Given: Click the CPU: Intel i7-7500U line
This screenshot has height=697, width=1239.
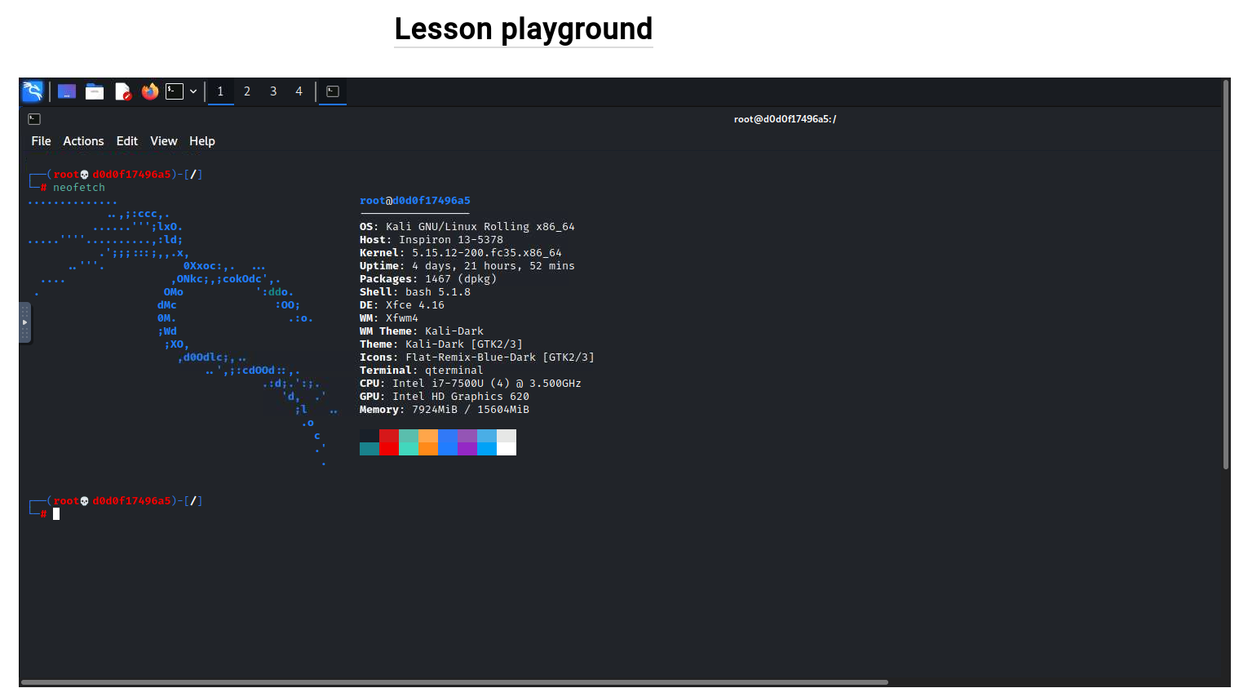Looking at the screenshot, I should click(471, 384).
